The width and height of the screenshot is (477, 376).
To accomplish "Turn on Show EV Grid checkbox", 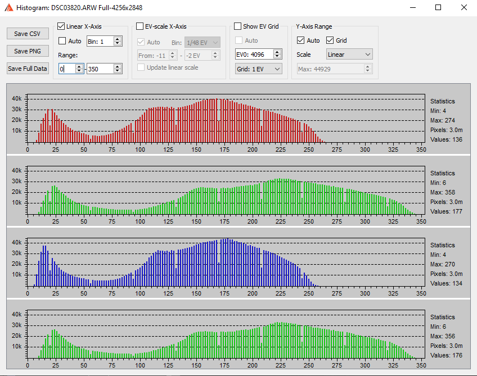I will (238, 26).
